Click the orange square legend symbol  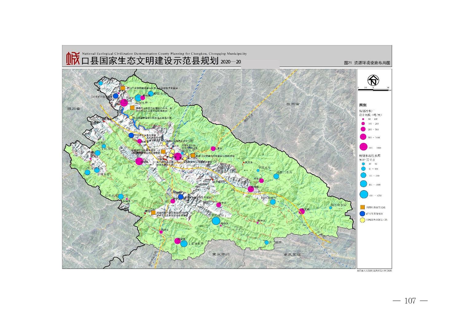coord(363,207)
